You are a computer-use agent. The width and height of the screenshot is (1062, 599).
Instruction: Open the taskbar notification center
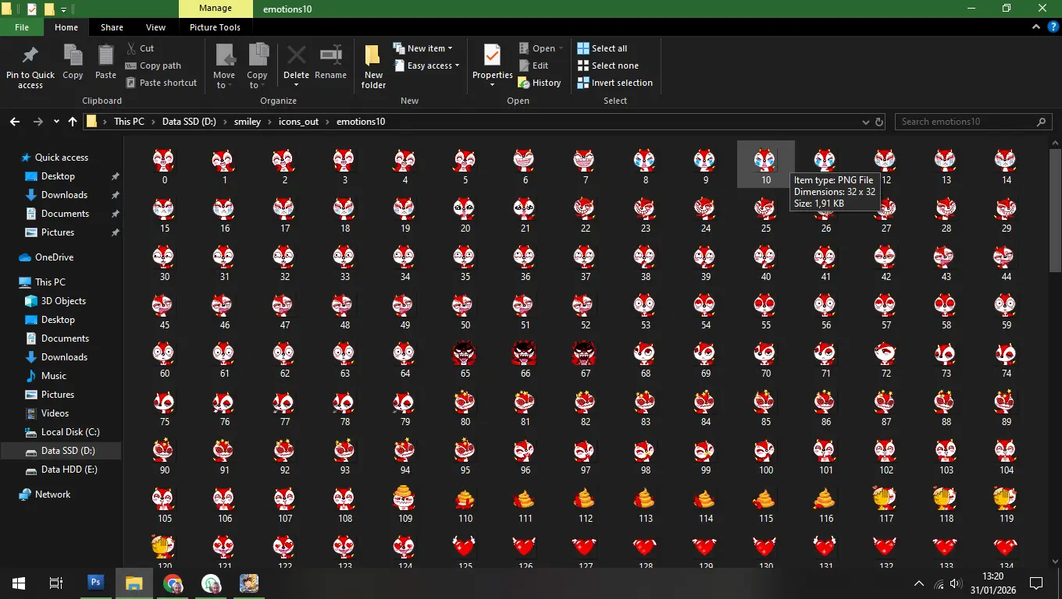pyautogui.click(x=1036, y=583)
